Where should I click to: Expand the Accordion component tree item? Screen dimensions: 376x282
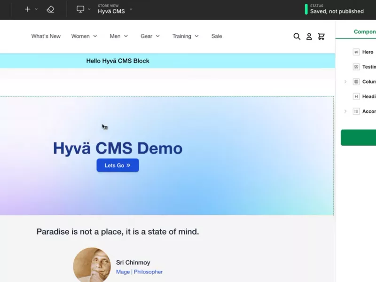(x=345, y=111)
